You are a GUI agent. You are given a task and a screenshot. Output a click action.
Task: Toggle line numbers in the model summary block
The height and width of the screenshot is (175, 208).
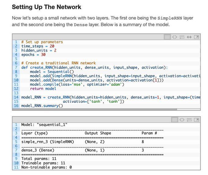click(x=174, y=120)
